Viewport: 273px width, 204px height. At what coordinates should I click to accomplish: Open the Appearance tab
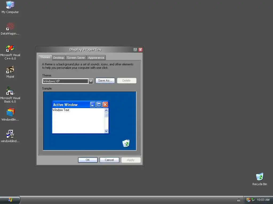point(96,58)
